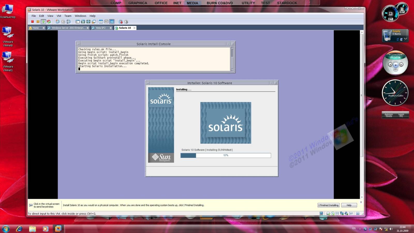The image size is (414, 233).
Task: Click the capture movie record icon
Action: coord(121,22)
